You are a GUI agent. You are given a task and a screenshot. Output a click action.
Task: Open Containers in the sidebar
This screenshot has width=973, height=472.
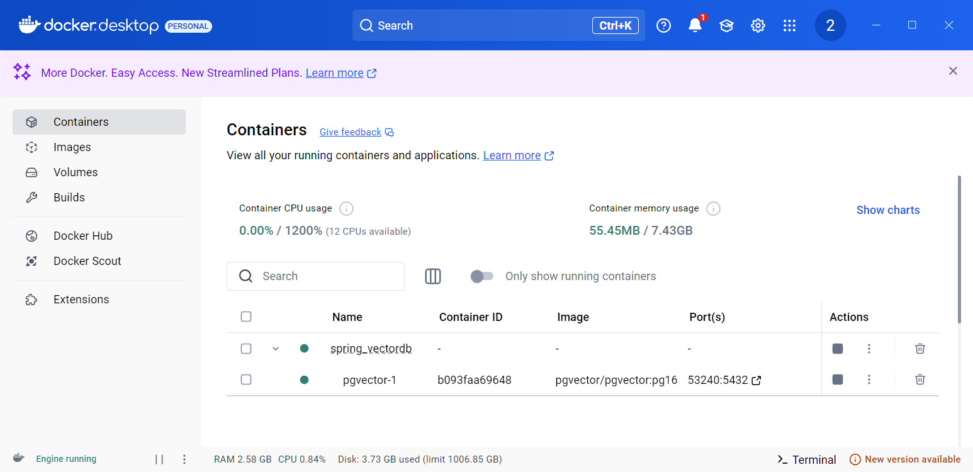[99, 122]
